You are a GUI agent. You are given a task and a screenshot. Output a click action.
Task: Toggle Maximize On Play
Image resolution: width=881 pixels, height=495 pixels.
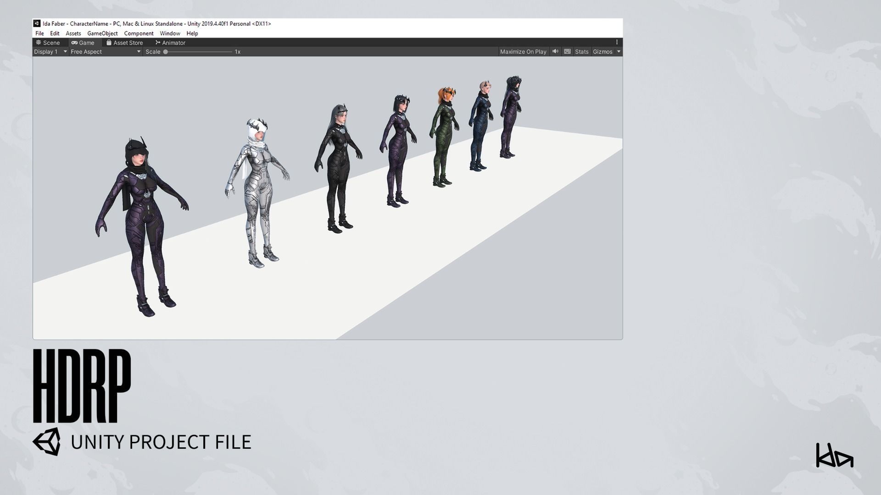click(x=523, y=52)
